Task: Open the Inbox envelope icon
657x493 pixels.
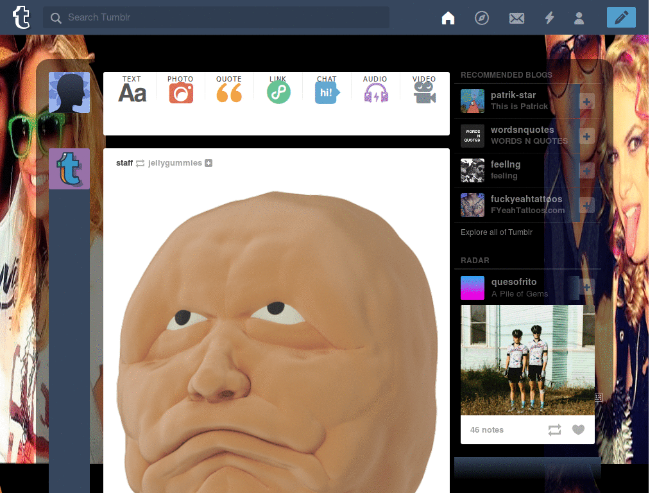Action: point(516,18)
